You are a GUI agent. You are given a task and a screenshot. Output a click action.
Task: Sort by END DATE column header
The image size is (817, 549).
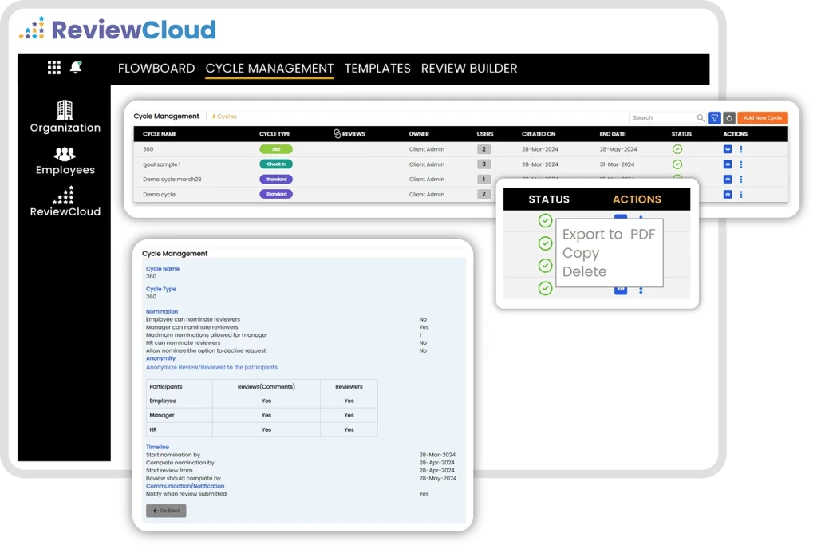click(612, 134)
